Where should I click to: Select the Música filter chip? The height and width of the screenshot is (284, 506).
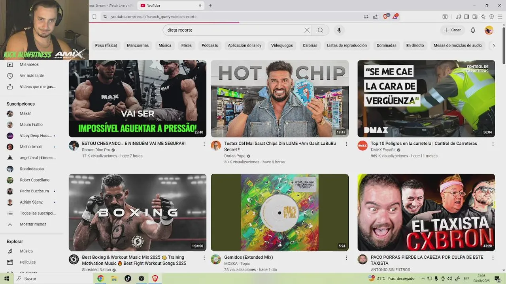tap(165, 45)
